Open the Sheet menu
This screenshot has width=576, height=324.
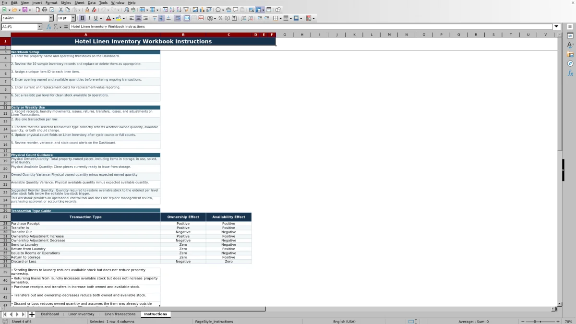click(x=79, y=3)
